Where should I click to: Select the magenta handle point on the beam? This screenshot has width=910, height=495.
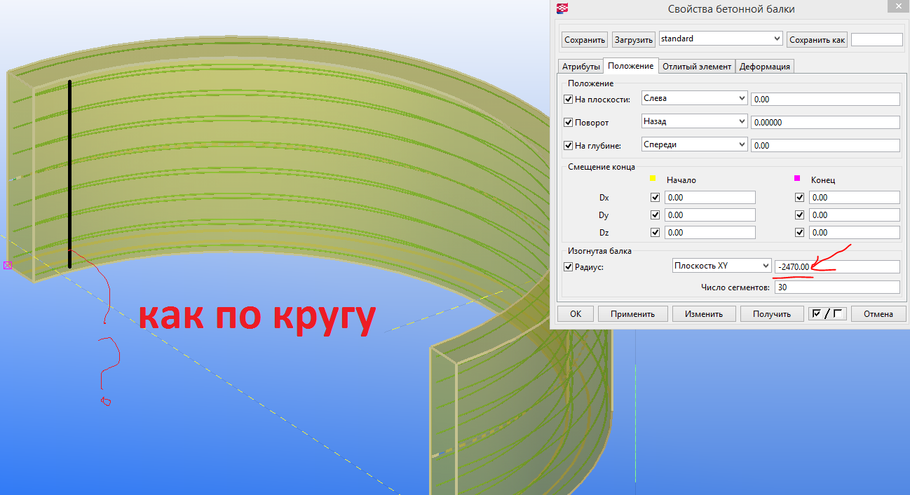8,265
